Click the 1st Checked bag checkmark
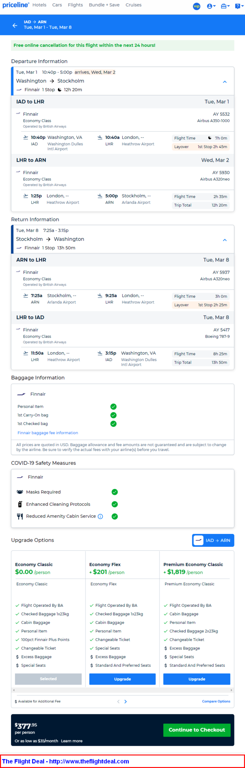Screen dimensions: 245x768 pos(113,423)
